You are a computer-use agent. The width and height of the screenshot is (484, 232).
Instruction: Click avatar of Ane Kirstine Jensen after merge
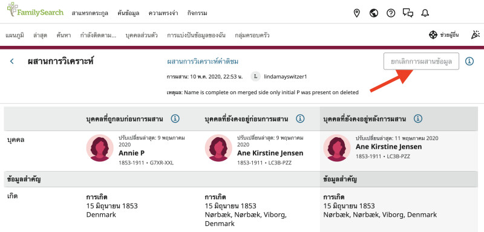(x=337, y=148)
